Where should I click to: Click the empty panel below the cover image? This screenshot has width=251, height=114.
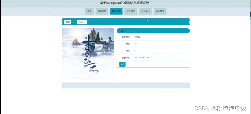coord(126,87)
